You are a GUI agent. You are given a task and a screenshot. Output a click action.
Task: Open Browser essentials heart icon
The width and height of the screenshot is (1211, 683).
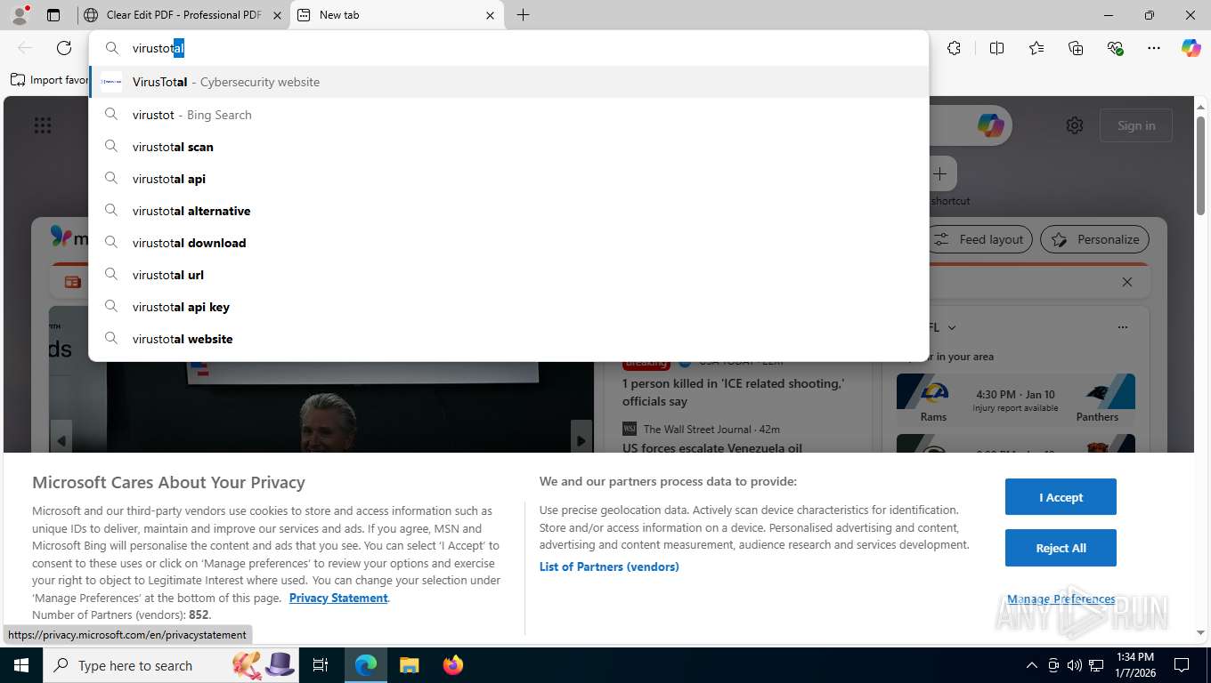click(x=1115, y=48)
